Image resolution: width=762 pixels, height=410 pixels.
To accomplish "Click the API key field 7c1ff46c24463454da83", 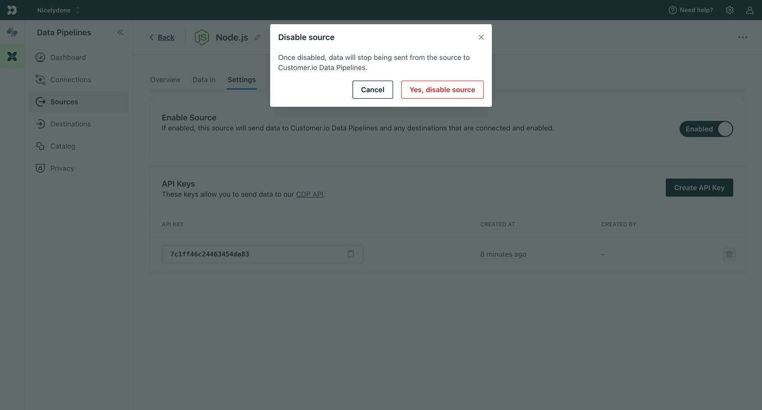I will 263,254.
